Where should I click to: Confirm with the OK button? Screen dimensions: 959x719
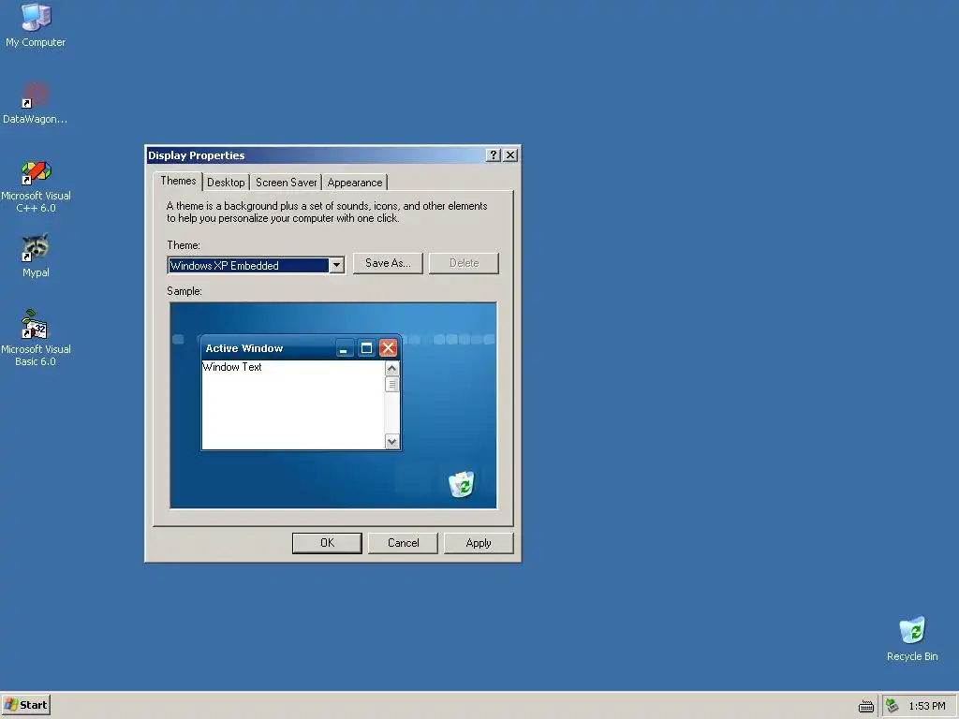pos(327,543)
